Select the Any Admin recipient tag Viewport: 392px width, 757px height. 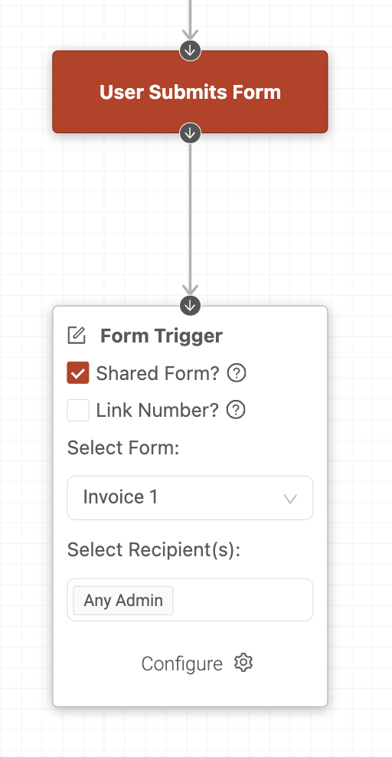click(x=123, y=600)
